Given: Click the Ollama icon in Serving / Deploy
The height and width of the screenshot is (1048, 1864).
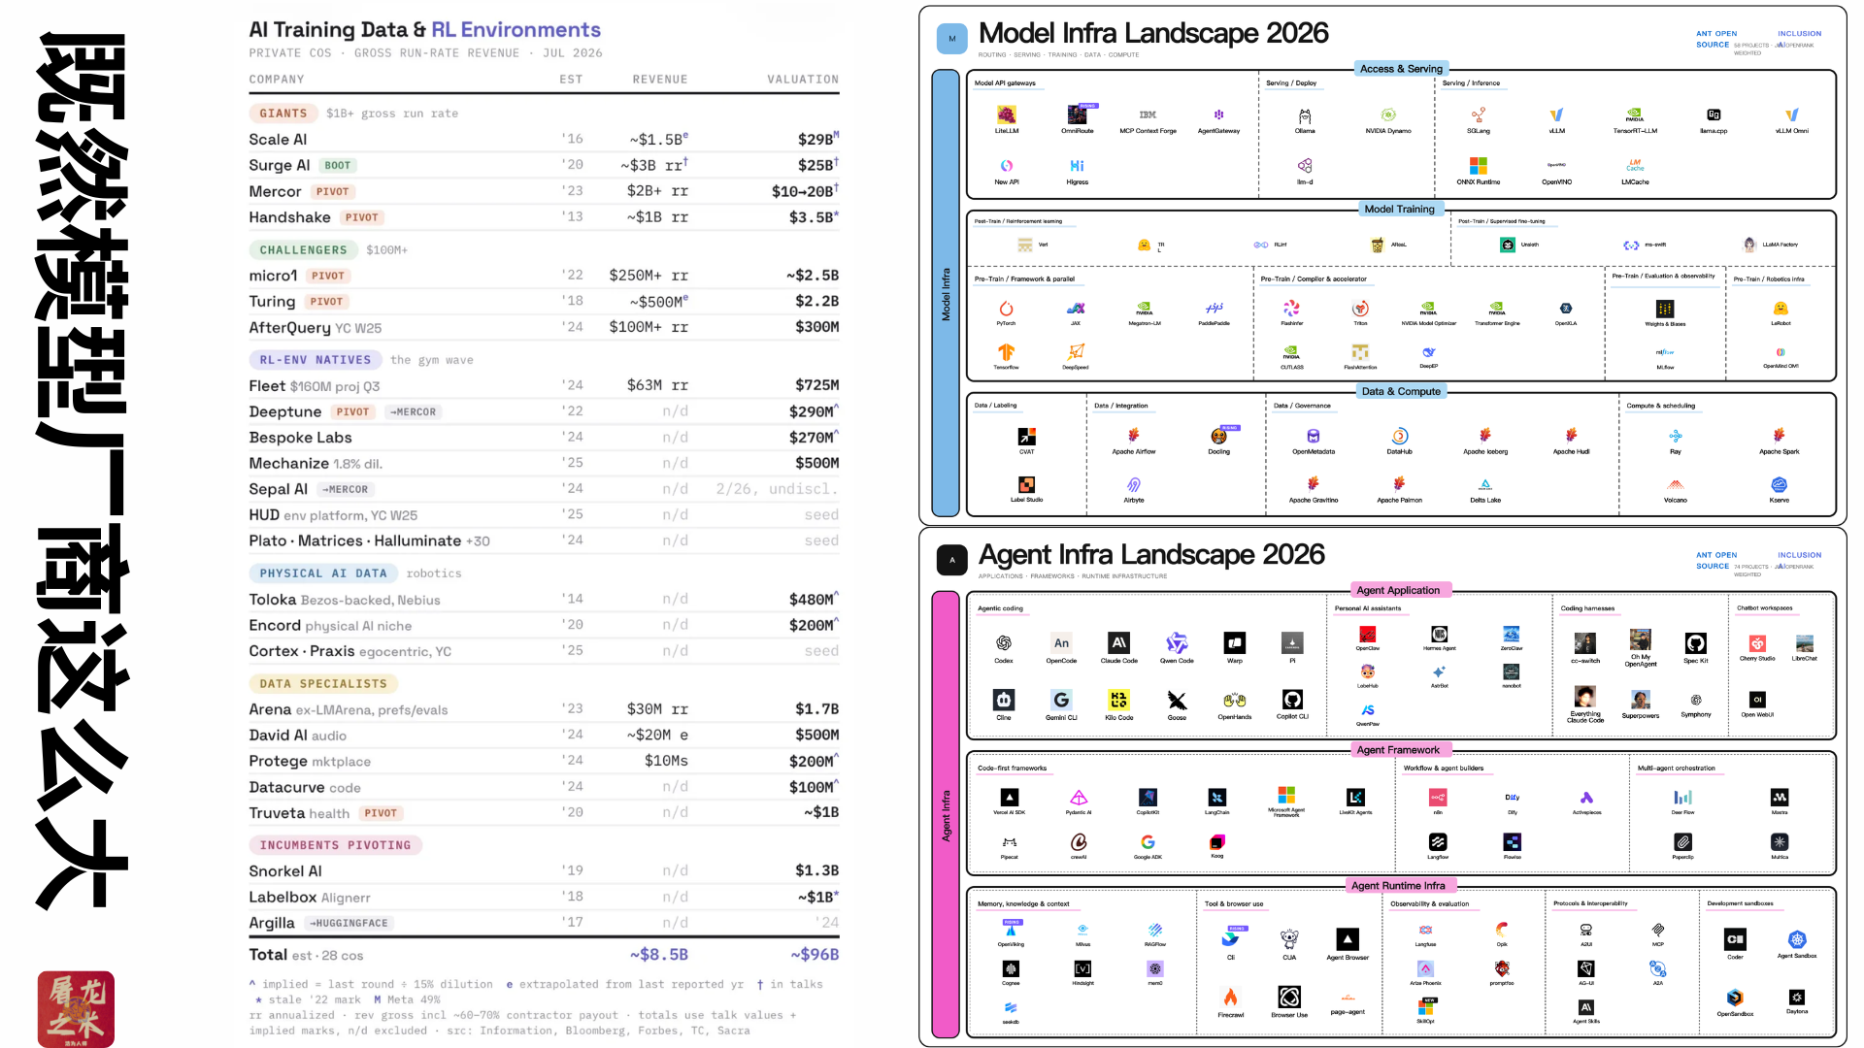Looking at the screenshot, I should [x=1305, y=115].
